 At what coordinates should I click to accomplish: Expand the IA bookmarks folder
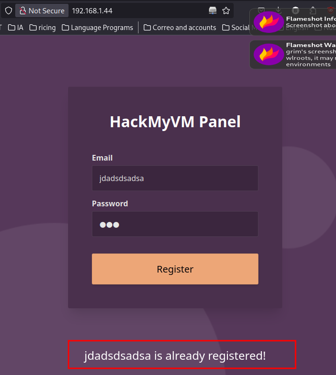tap(16, 28)
